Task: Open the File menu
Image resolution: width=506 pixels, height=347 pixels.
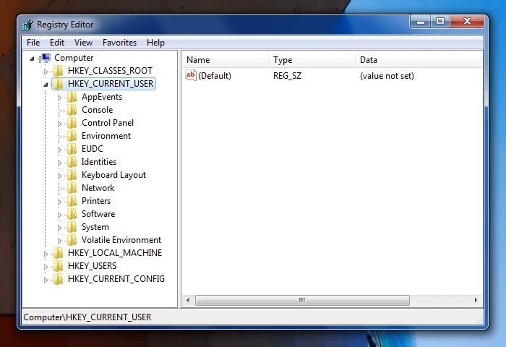Action: pyautogui.click(x=33, y=43)
